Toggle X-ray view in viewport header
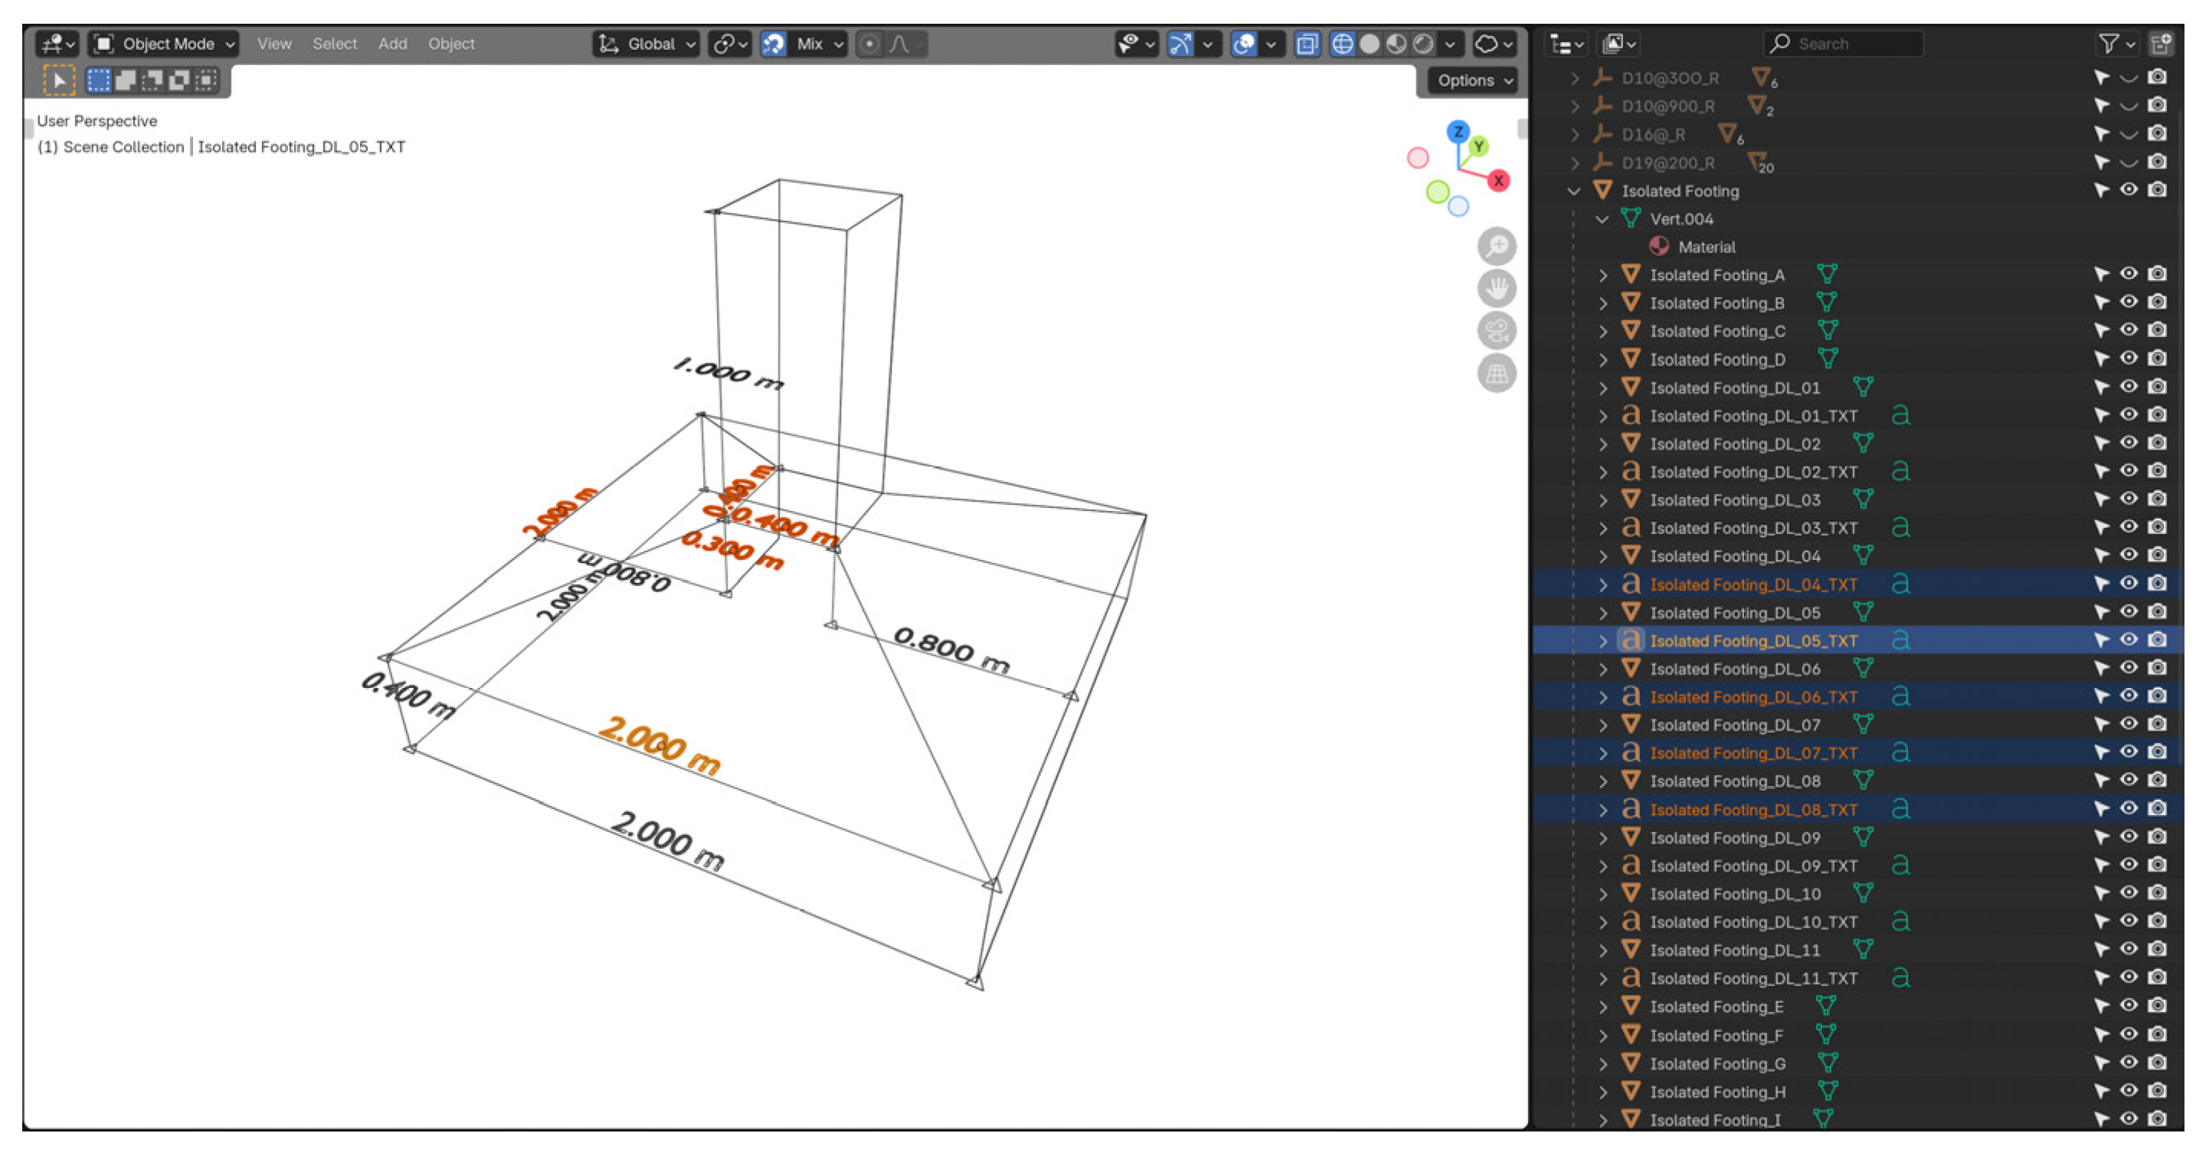Screen dimensions: 2209x1156 click(1306, 44)
